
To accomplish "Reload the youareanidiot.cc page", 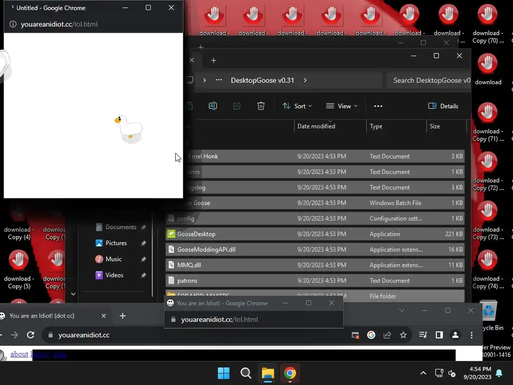I will (31, 334).
